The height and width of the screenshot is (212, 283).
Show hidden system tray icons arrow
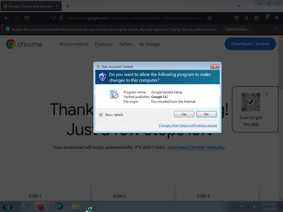235,207
